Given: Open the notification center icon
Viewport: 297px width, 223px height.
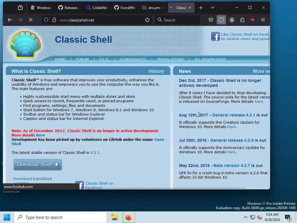Looking at the screenshot, I should click(x=288, y=217).
